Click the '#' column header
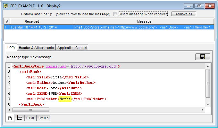Image resolution: width=218 pixels, height=128 pixels. coord(7,21)
